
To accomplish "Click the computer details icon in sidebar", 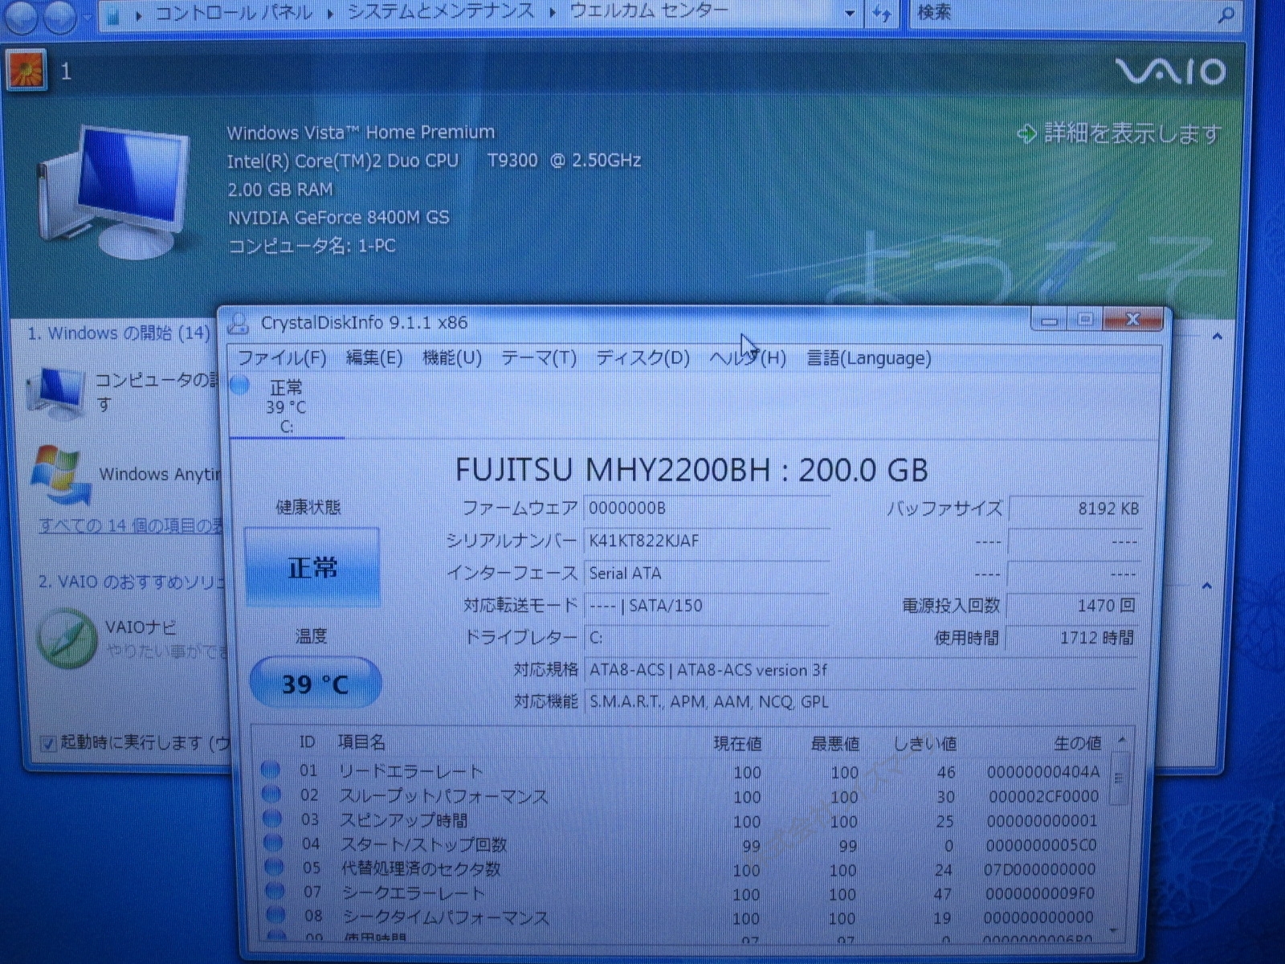I will [55, 391].
